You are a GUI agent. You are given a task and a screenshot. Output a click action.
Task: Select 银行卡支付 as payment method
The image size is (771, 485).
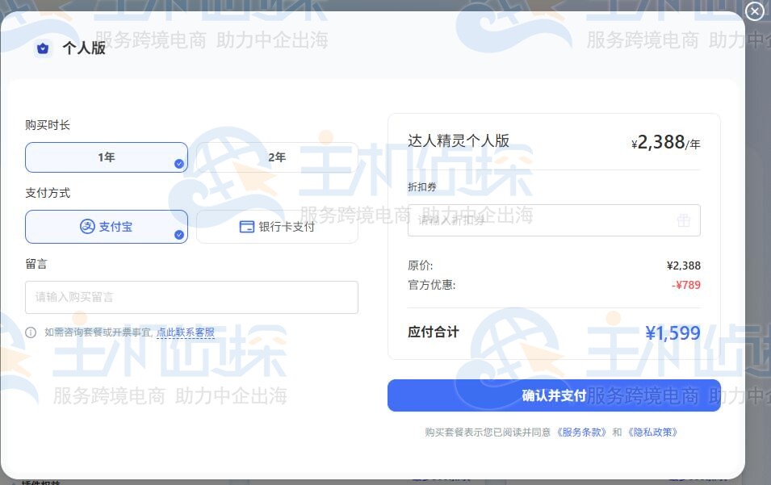click(x=277, y=227)
